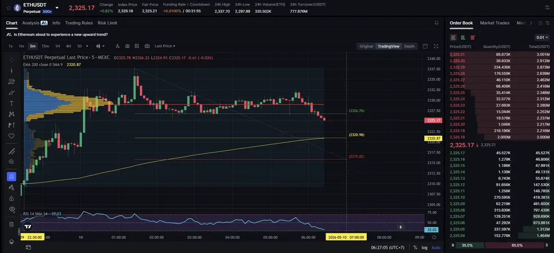This screenshot has height=253, width=554.
Task: Select the brush drawing tool
Action: coord(11,92)
